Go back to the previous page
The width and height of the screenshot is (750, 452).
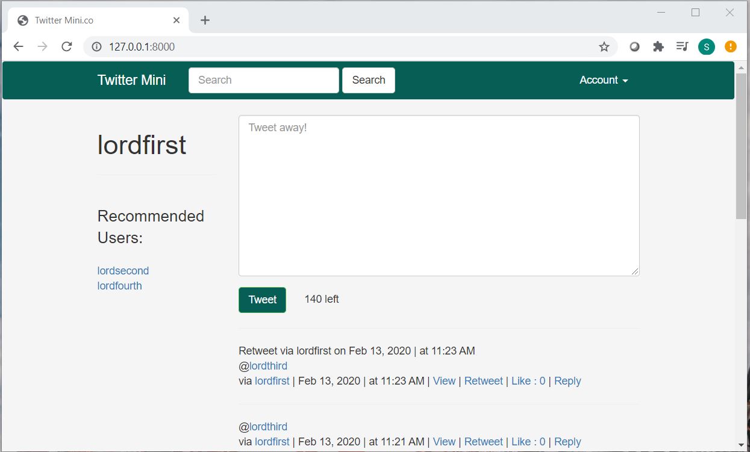coord(19,46)
